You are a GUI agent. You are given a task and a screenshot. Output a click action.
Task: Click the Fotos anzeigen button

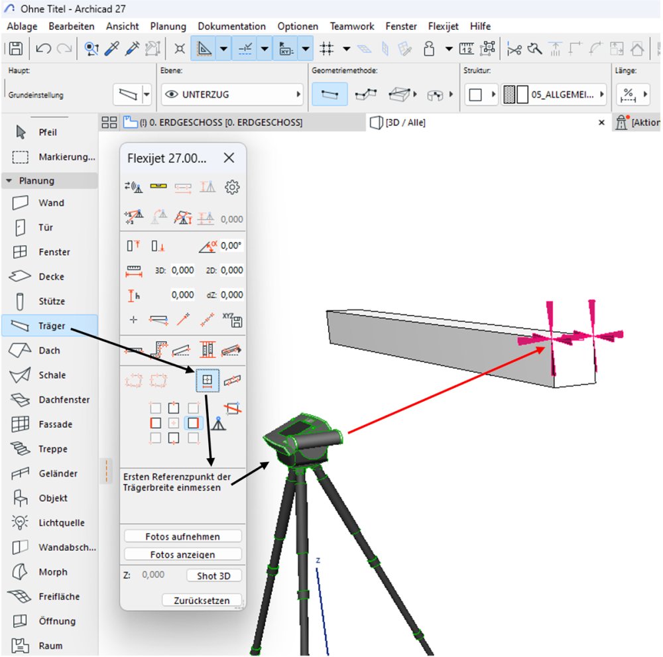183,554
